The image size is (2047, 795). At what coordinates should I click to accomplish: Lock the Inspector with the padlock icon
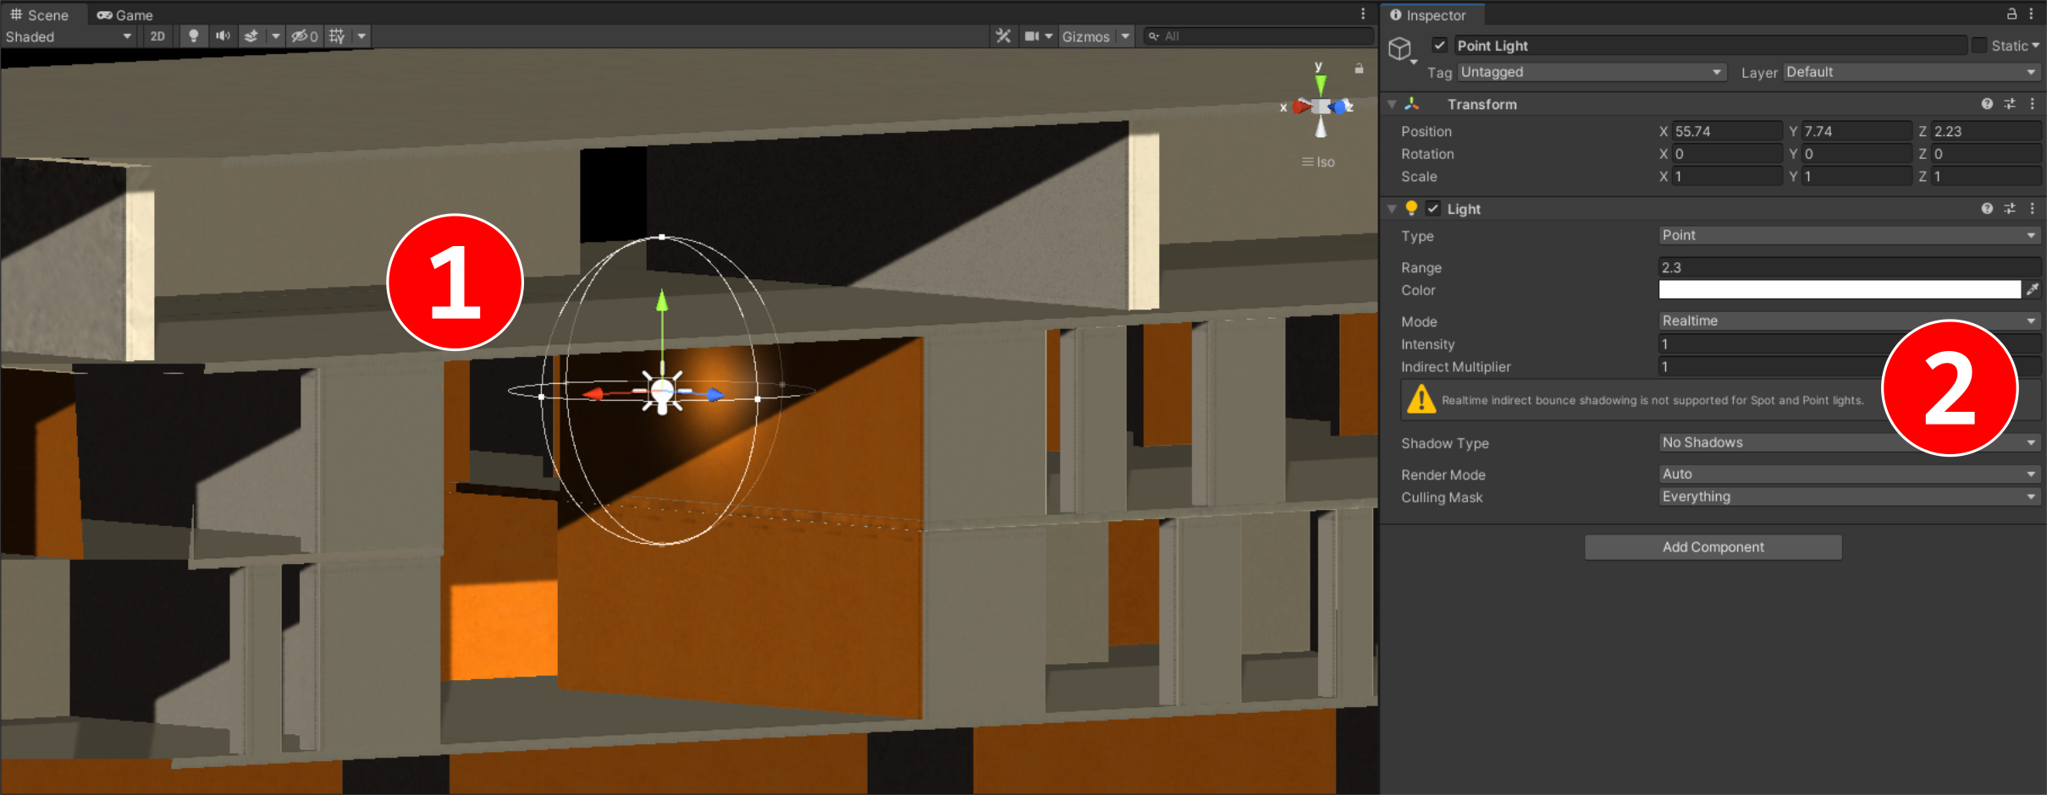[x=2011, y=14]
